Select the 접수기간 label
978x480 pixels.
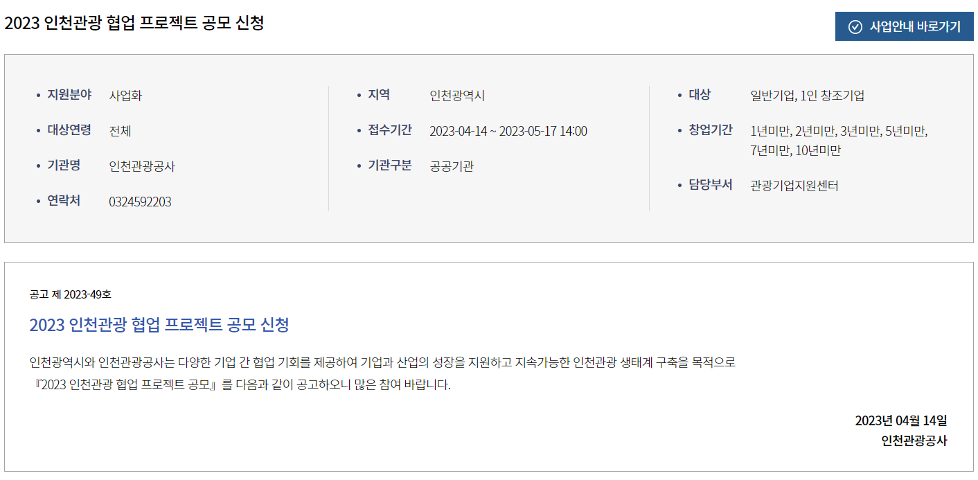coord(390,130)
